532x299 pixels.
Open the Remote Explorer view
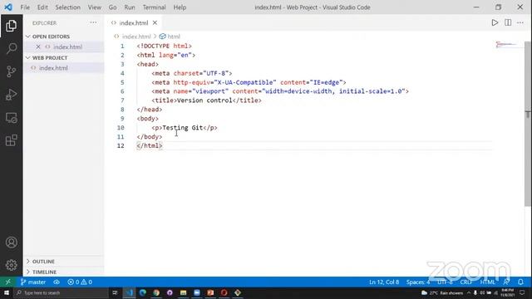pyautogui.click(x=11, y=118)
